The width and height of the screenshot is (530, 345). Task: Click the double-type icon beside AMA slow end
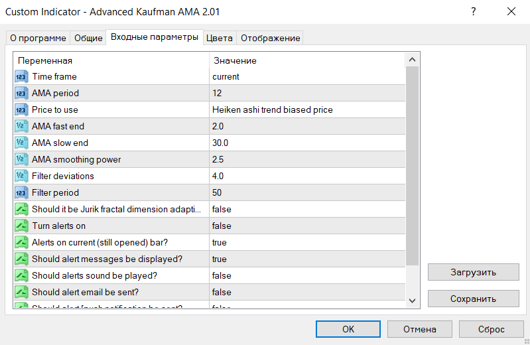tap(21, 143)
